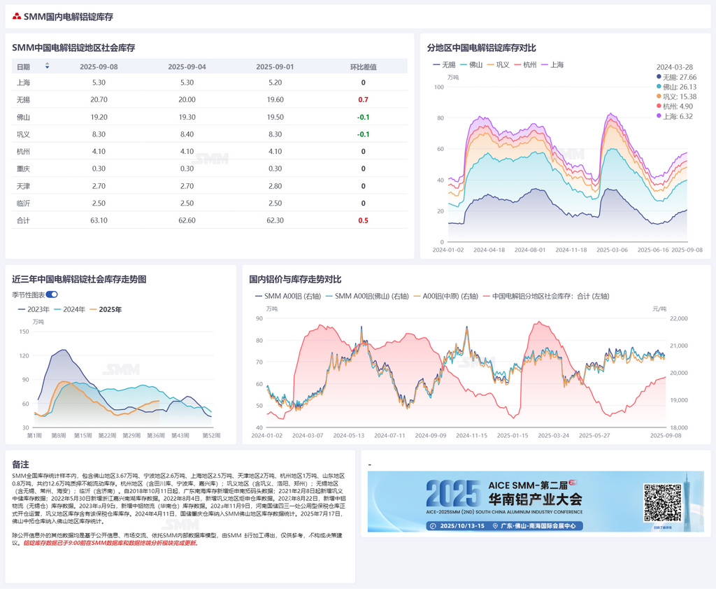The height and width of the screenshot is (589, 716).
Task: Click the 合计 value 62.60
Action: pos(187,220)
